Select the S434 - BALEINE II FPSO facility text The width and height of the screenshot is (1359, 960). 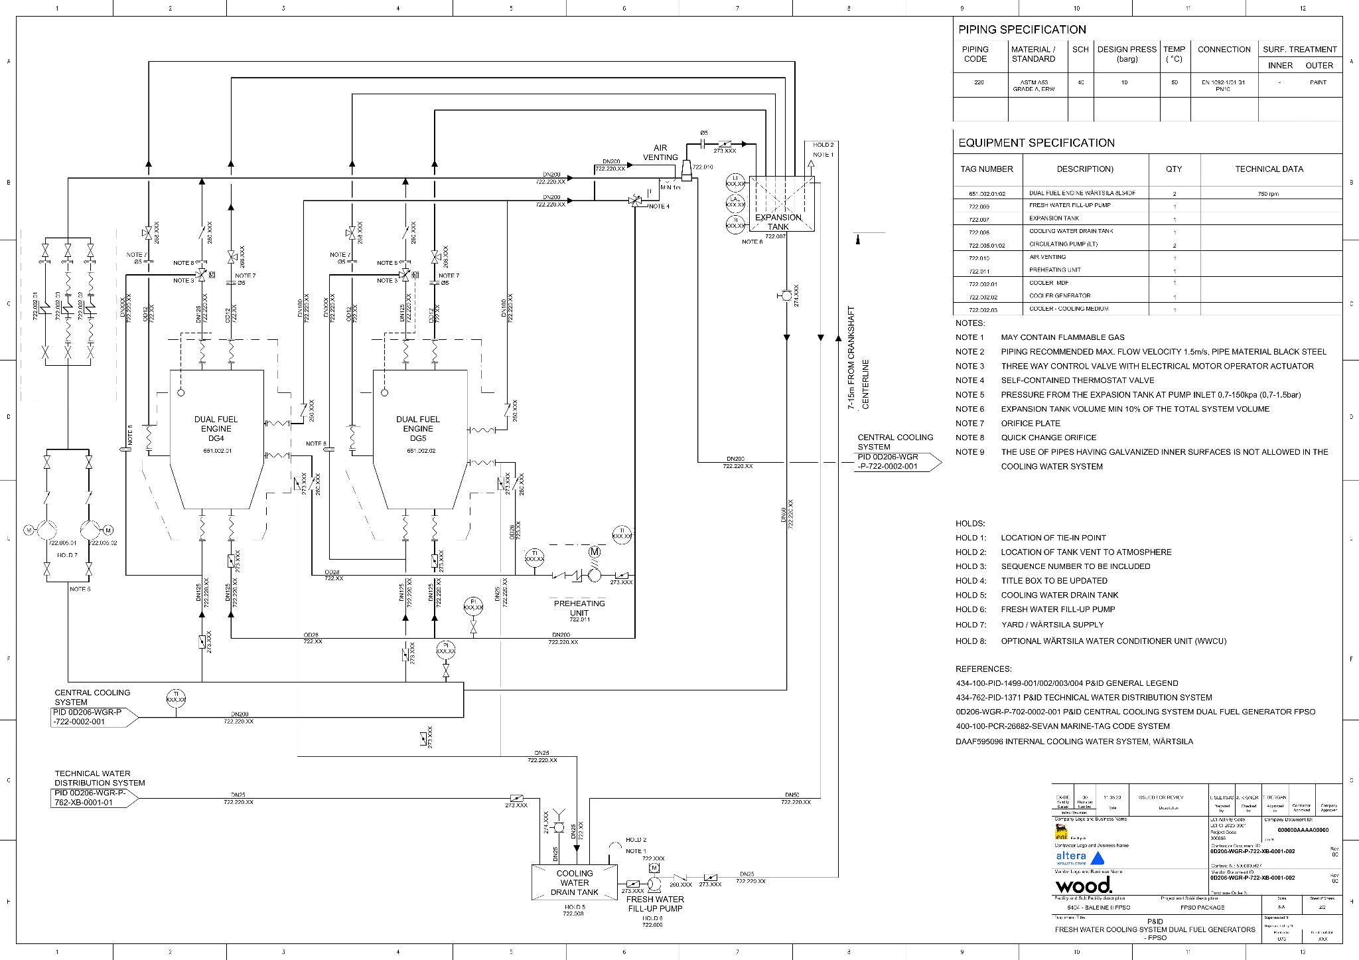tap(1098, 908)
